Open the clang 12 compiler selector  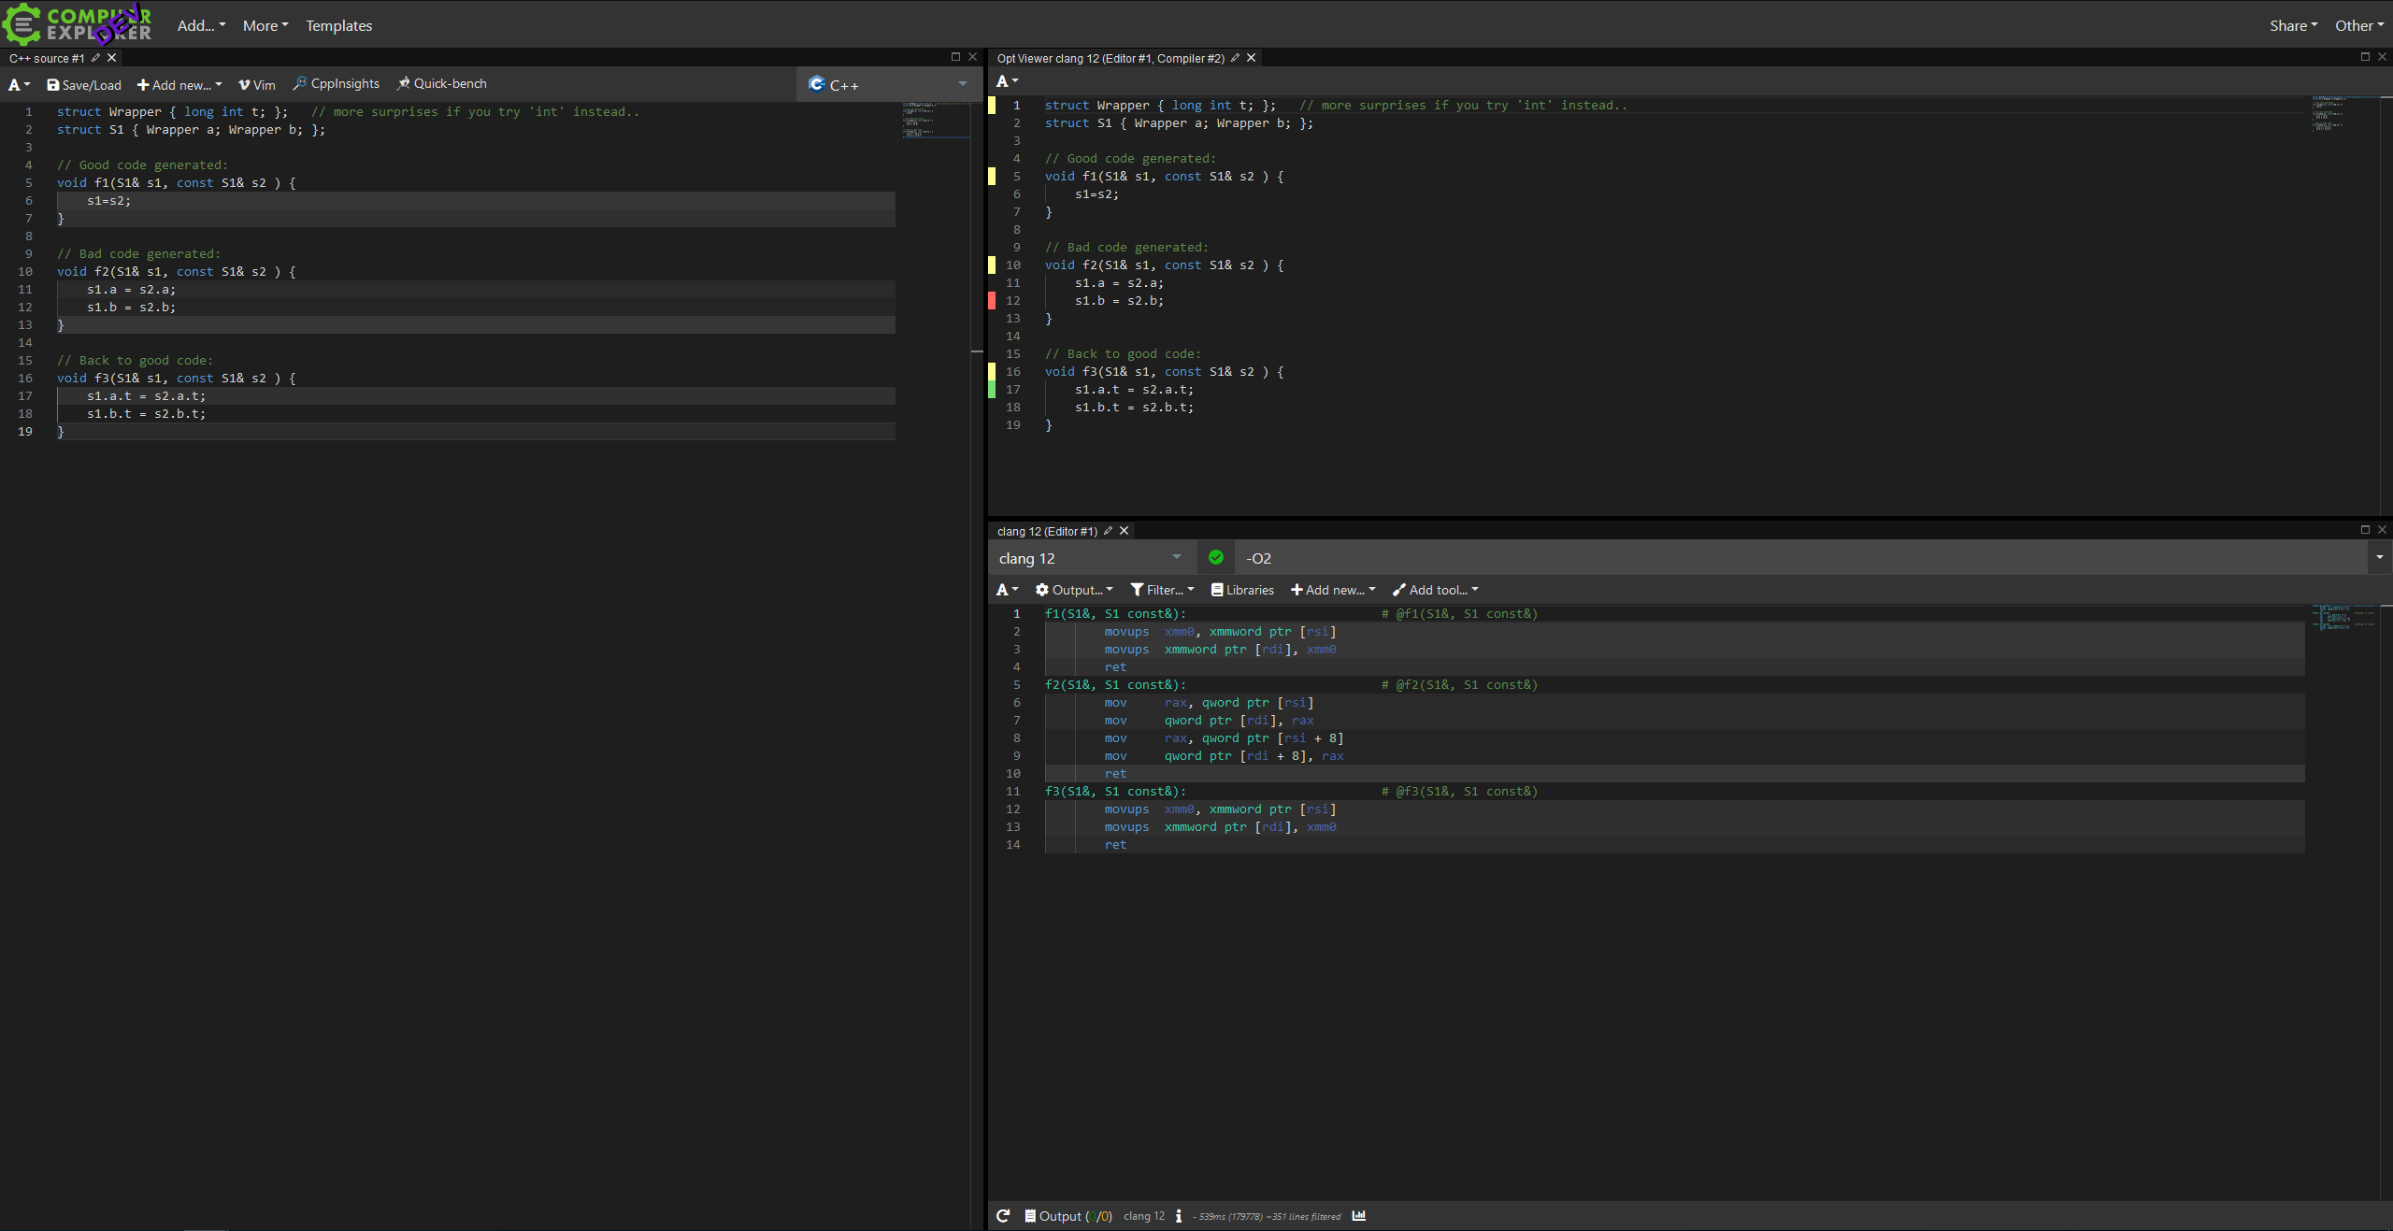click(1089, 557)
